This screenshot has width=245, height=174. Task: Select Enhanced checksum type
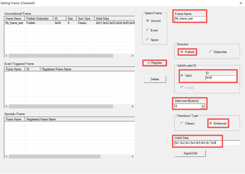click(x=211, y=123)
